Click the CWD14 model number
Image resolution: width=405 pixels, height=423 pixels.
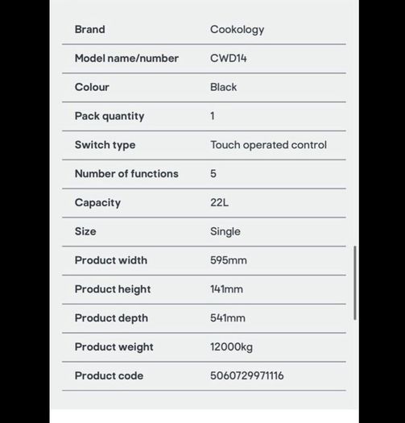point(228,58)
